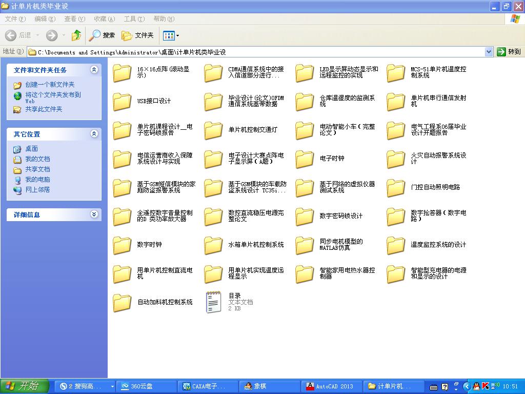Click the up-folder navigation icon on the toolbar
525x394 pixels.
tap(75, 35)
